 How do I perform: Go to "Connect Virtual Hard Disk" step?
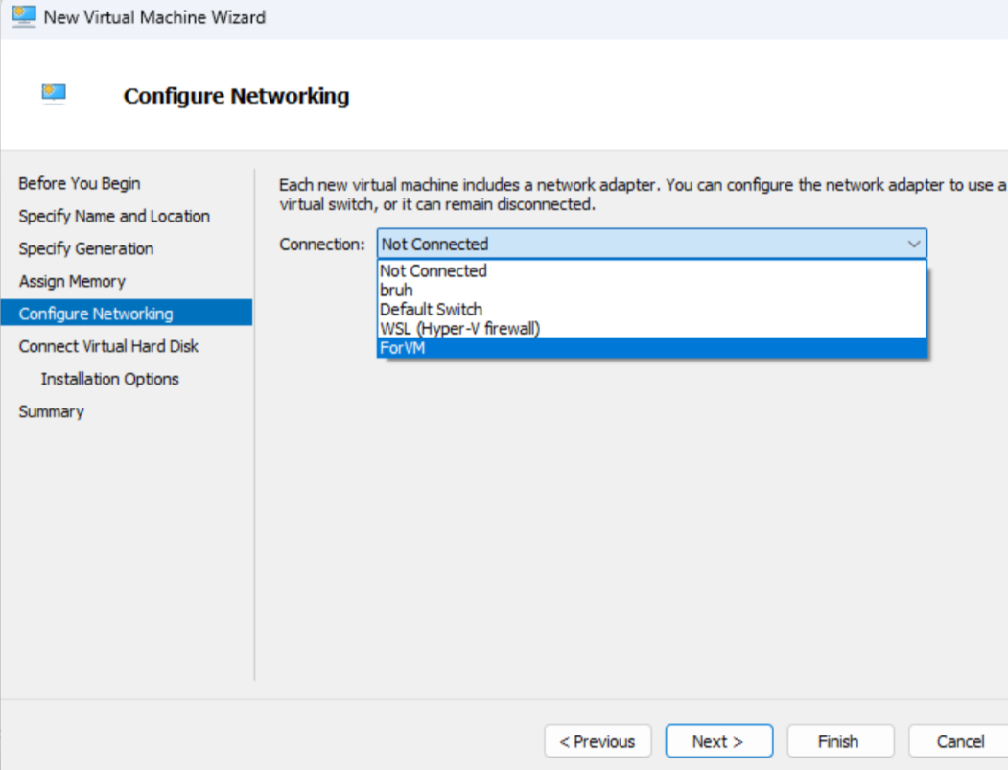108,346
